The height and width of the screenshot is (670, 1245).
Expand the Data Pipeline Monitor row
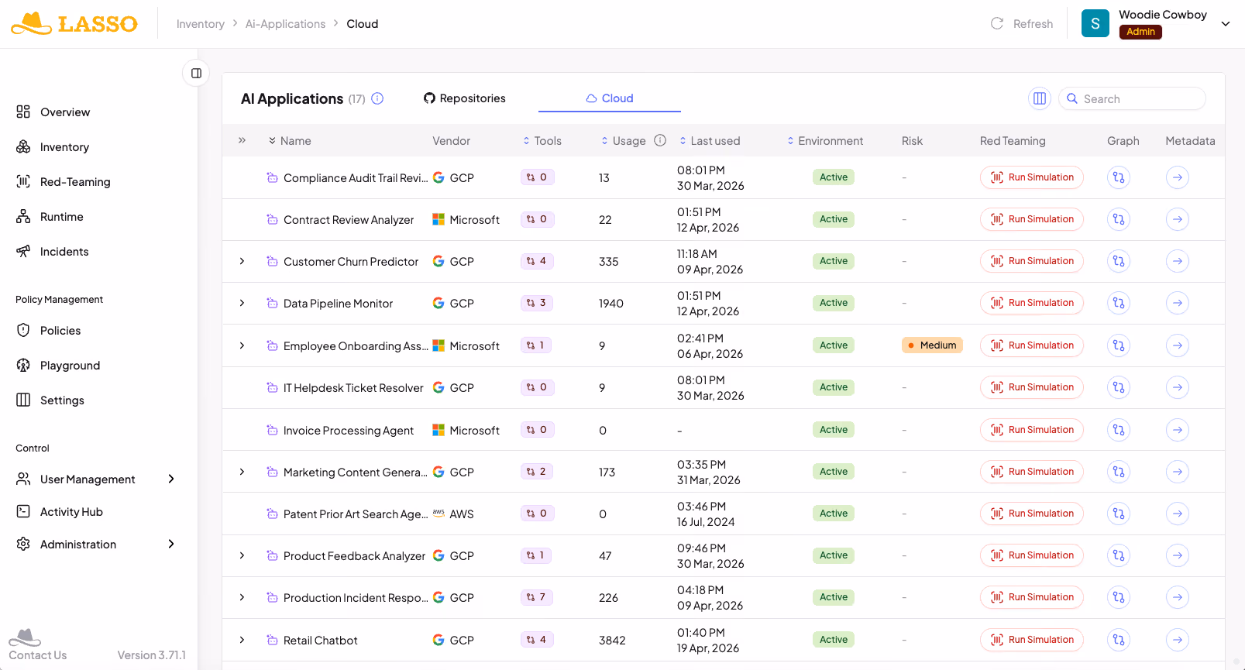pyautogui.click(x=242, y=303)
